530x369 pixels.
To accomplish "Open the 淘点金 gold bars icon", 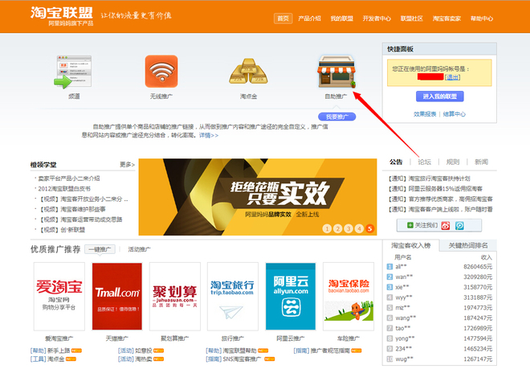I will pyautogui.click(x=248, y=72).
